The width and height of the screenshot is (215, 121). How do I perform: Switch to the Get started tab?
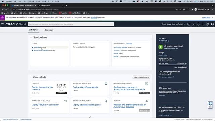34,30
